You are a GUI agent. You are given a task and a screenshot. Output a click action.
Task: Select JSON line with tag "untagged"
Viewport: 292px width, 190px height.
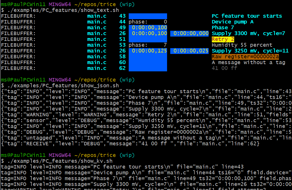point(146,138)
